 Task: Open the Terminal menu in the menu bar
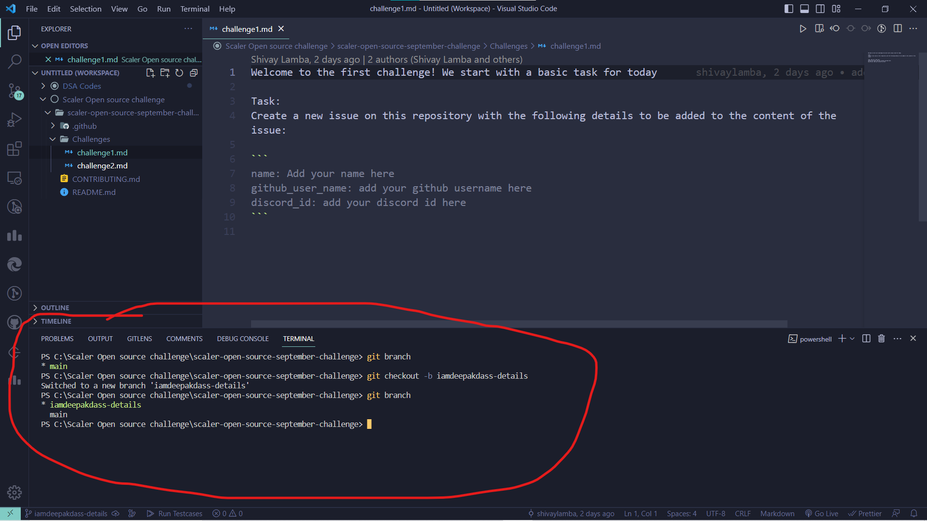(x=195, y=9)
